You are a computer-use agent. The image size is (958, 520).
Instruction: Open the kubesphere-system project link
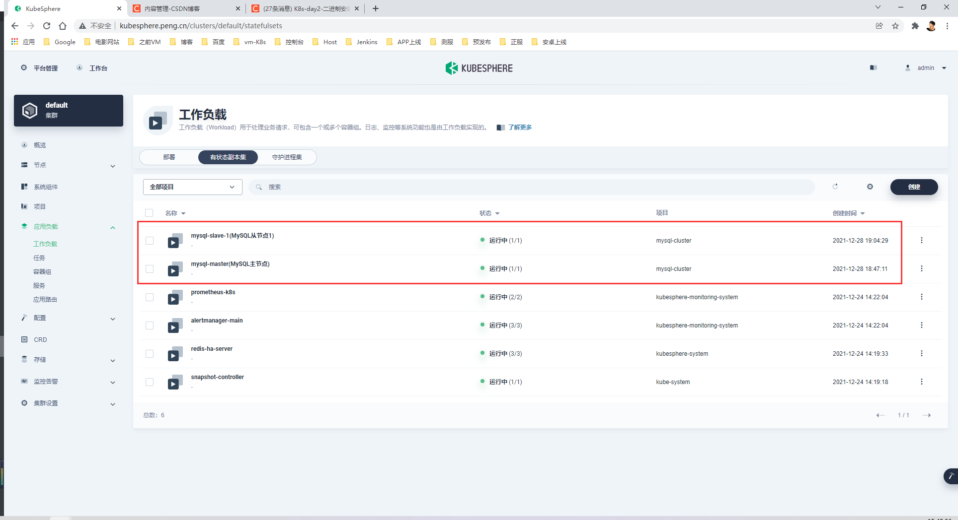[682, 354]
